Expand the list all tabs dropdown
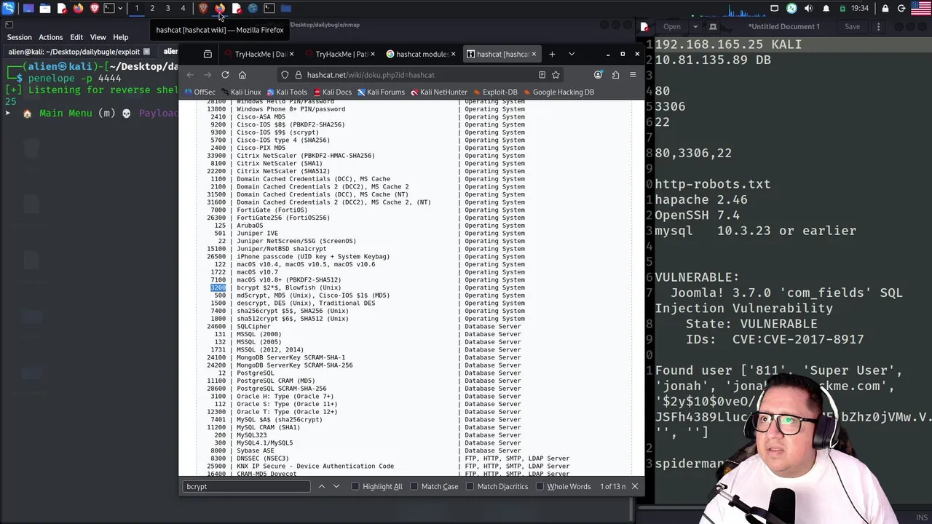932x524 pixels. tap(572, 54)
